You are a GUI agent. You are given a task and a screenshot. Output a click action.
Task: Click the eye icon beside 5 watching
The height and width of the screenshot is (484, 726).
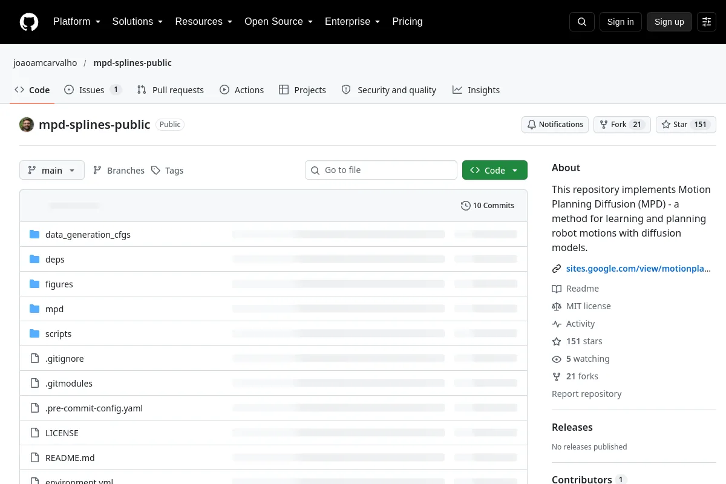(557, 359)
